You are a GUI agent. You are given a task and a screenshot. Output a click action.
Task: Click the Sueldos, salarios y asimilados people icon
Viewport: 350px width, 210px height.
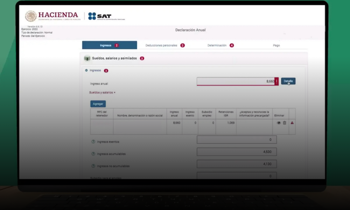pos(87,58)
